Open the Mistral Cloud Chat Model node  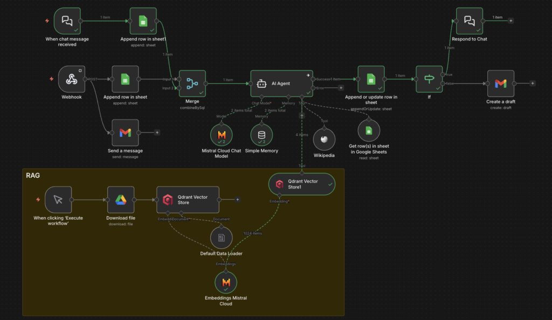221,135
